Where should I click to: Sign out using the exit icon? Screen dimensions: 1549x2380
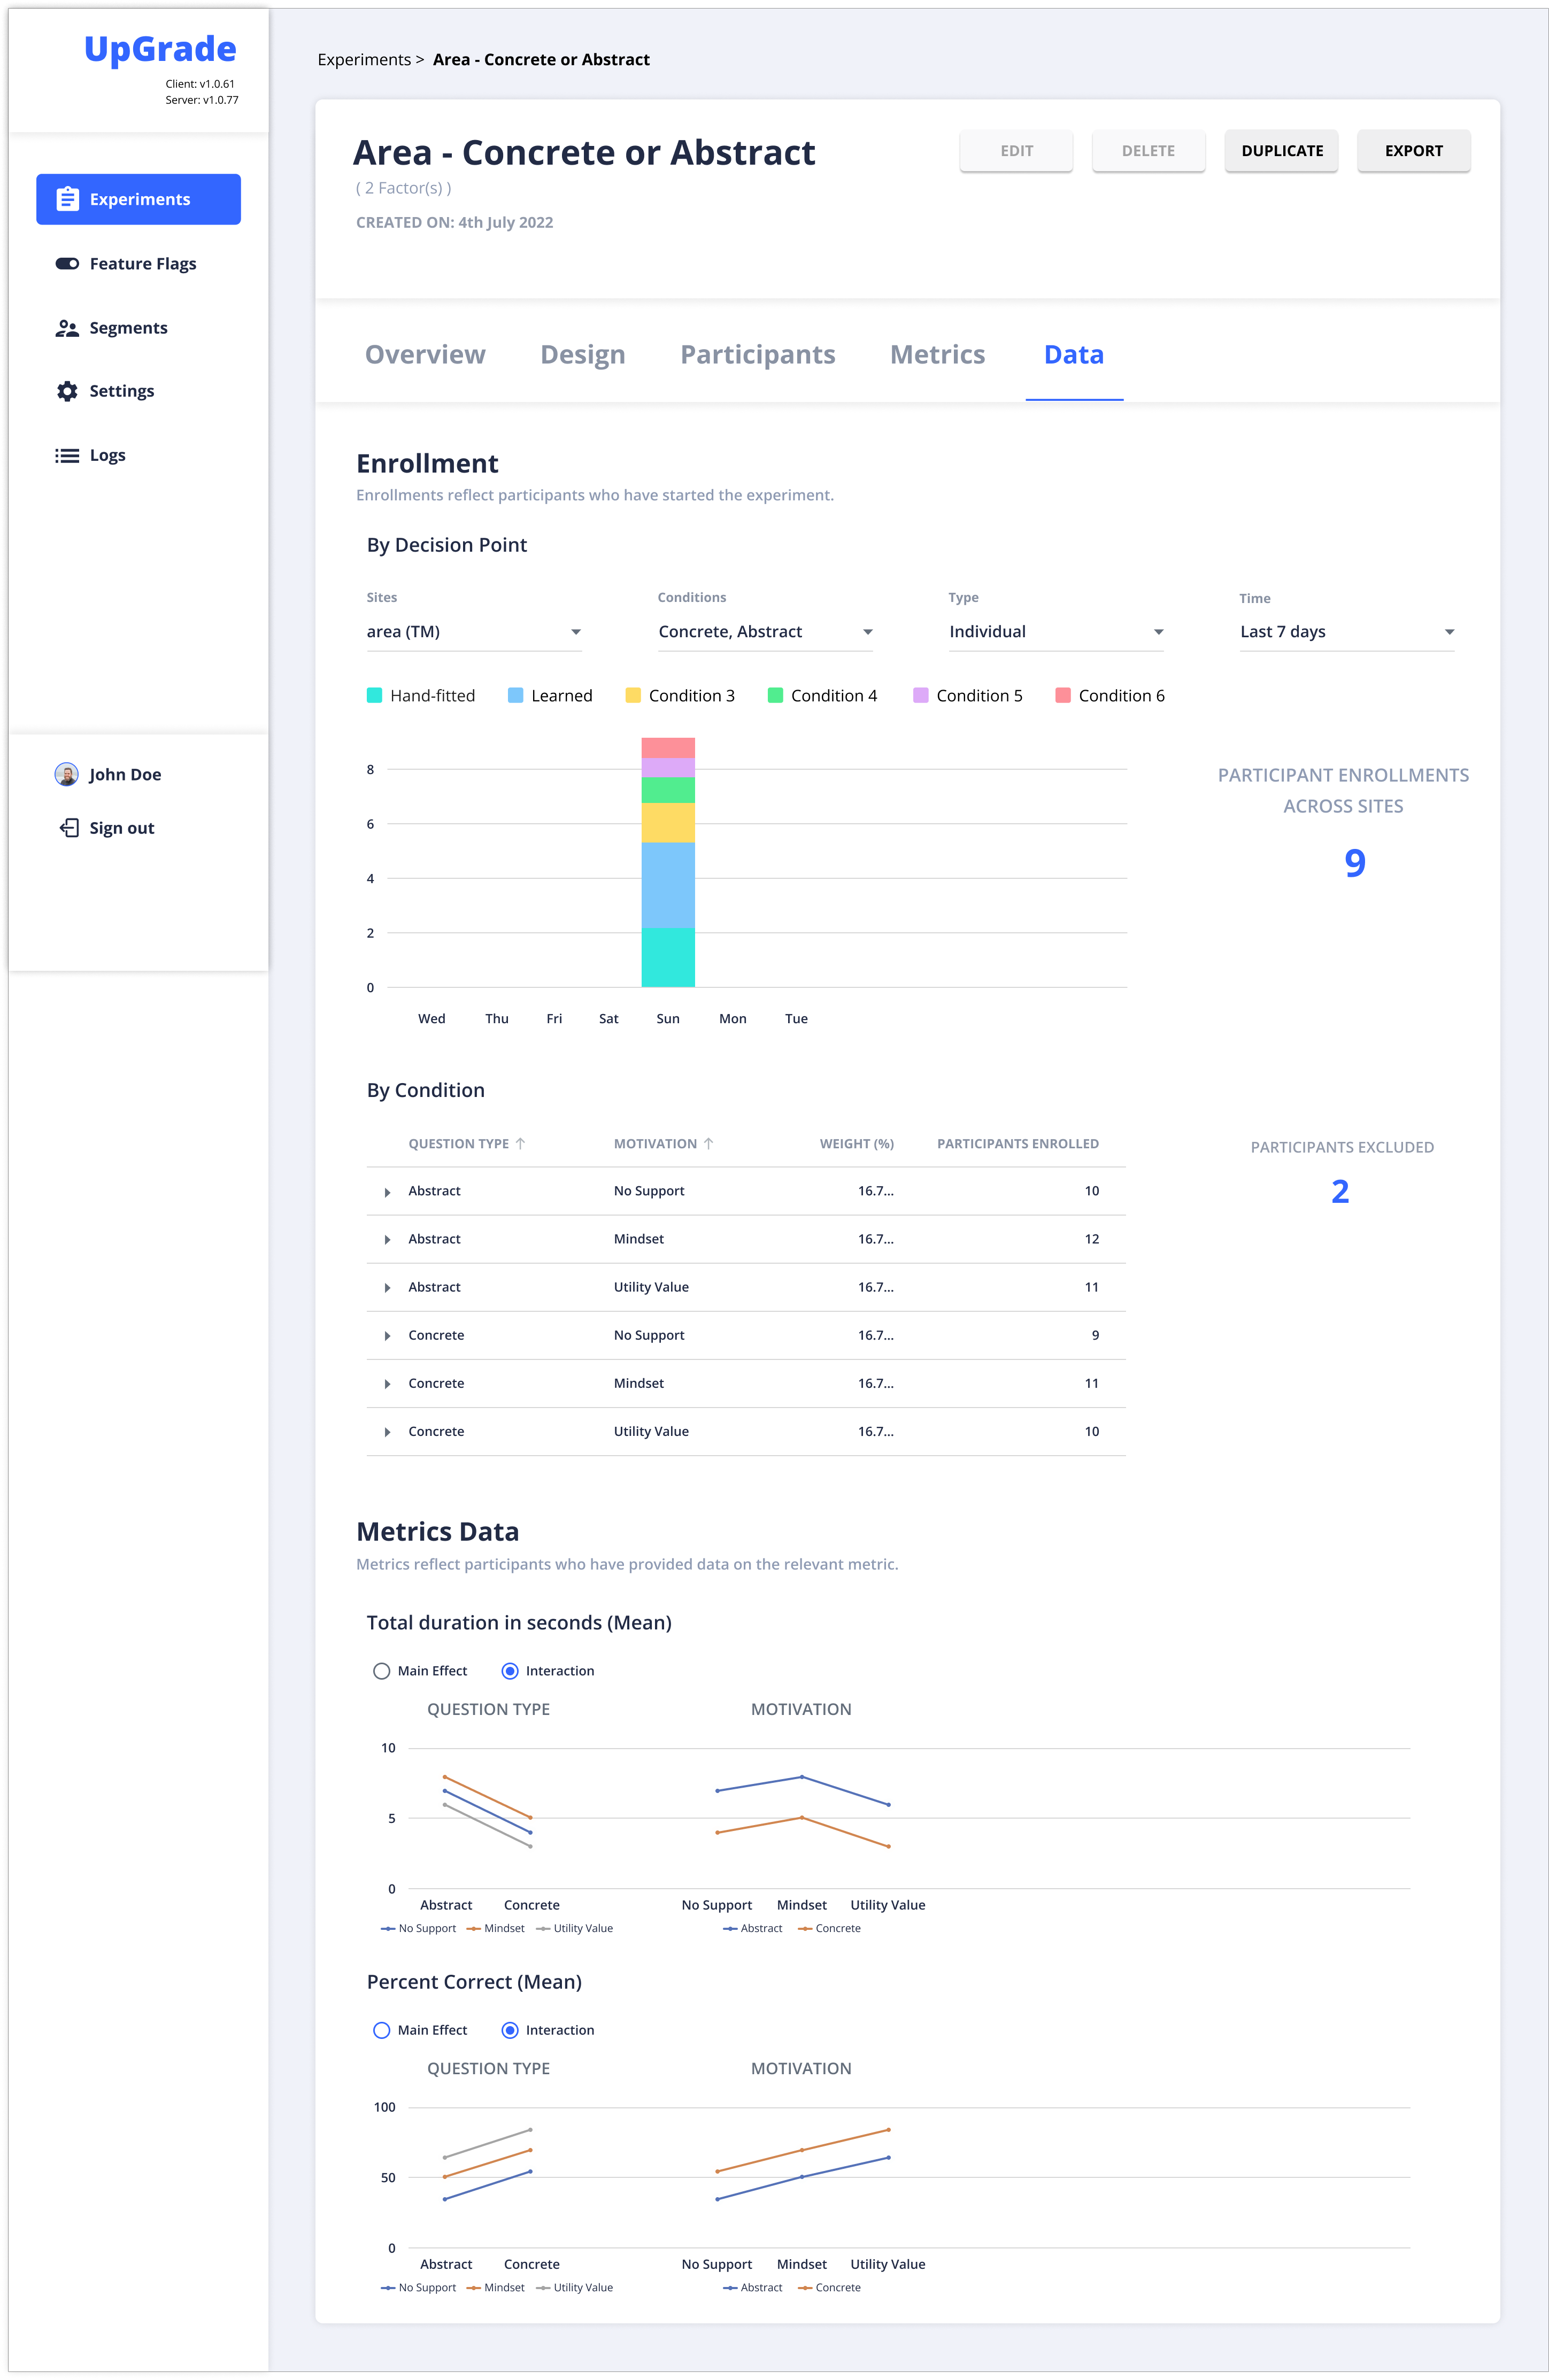click(68, 827)
